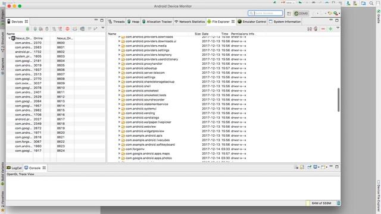
Task: Click into the Quick Access search field
Action: [x=266, y=13]
